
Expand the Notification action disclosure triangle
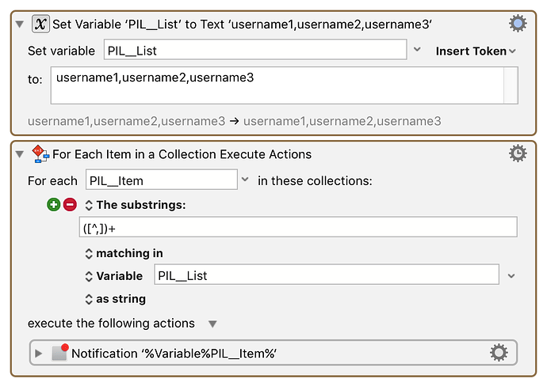tap(39, 354)
